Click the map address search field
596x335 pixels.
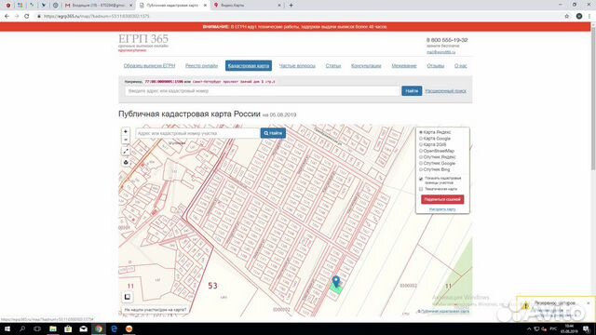[x=197, y=133]
